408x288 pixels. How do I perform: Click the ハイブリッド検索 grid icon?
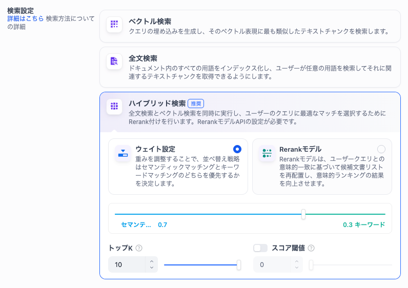[114, 106]
